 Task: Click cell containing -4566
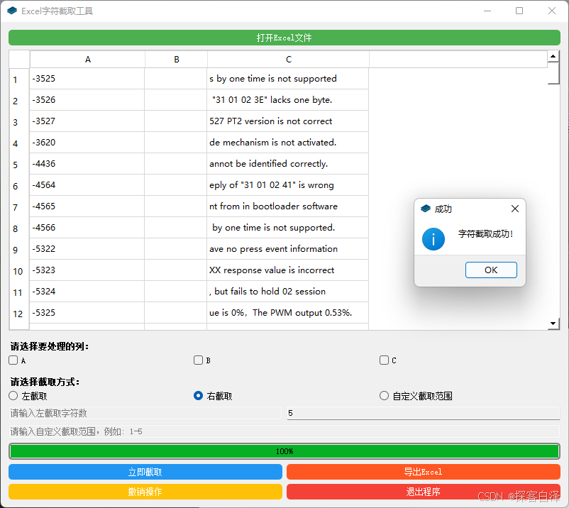pyautogui.click(x=87, y=228)
